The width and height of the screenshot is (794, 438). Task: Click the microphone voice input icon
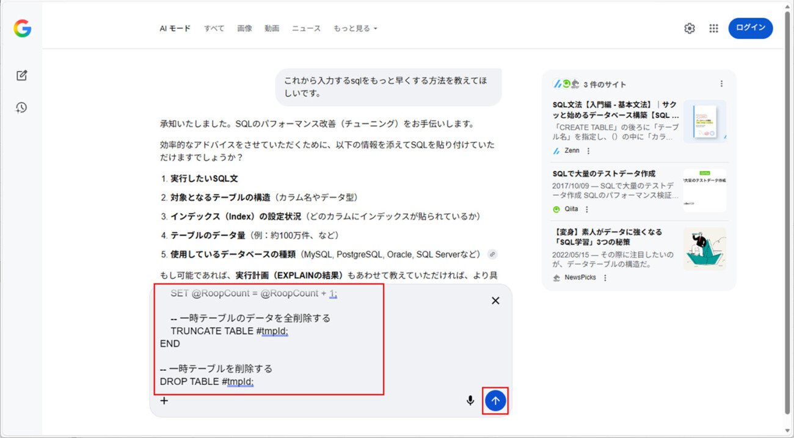(470, 401)
